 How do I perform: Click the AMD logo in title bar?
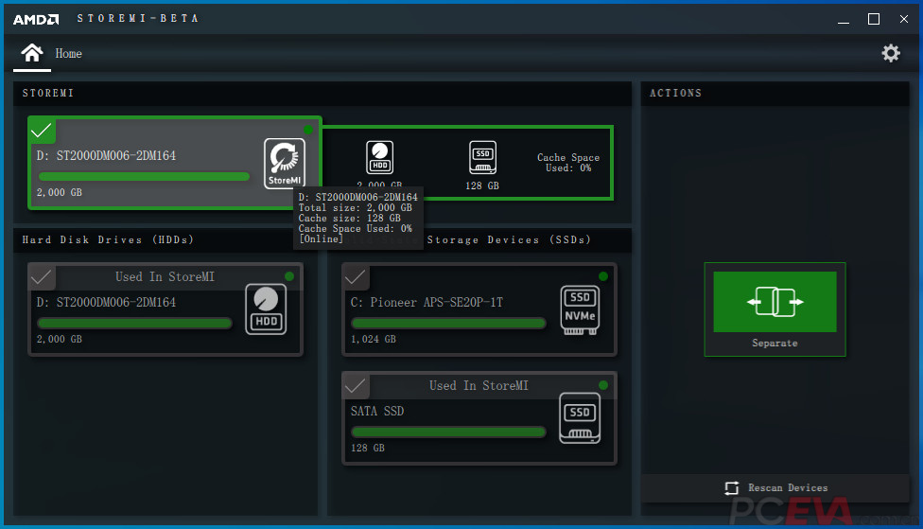coord(36,19)
